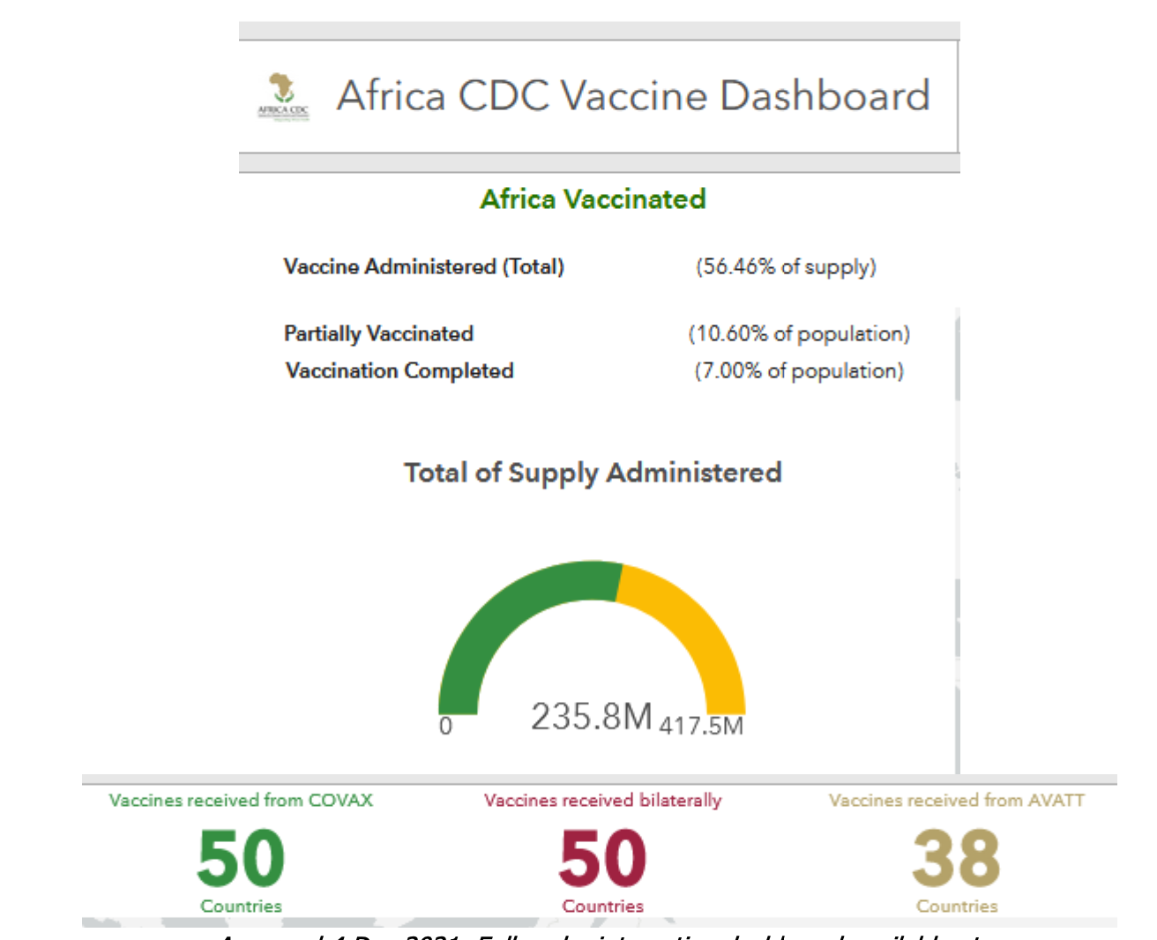
Task: Select the Africa Vaccinated heading
Action: click(593, 199)
